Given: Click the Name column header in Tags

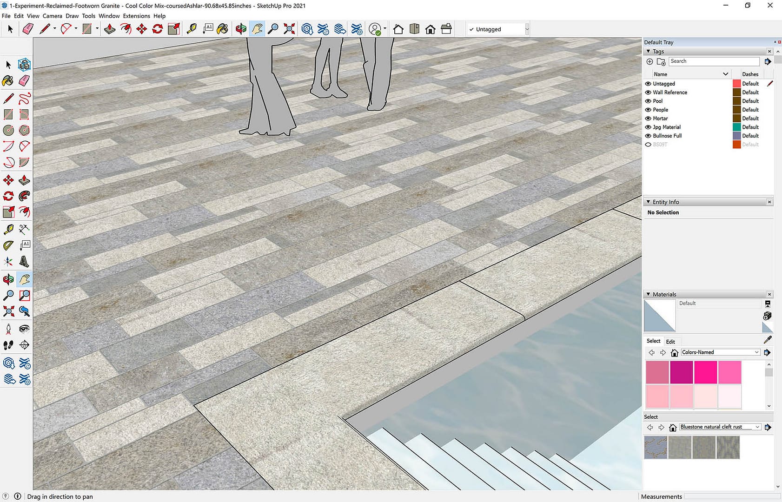Looking at the screenshot, I should (660, 74).
